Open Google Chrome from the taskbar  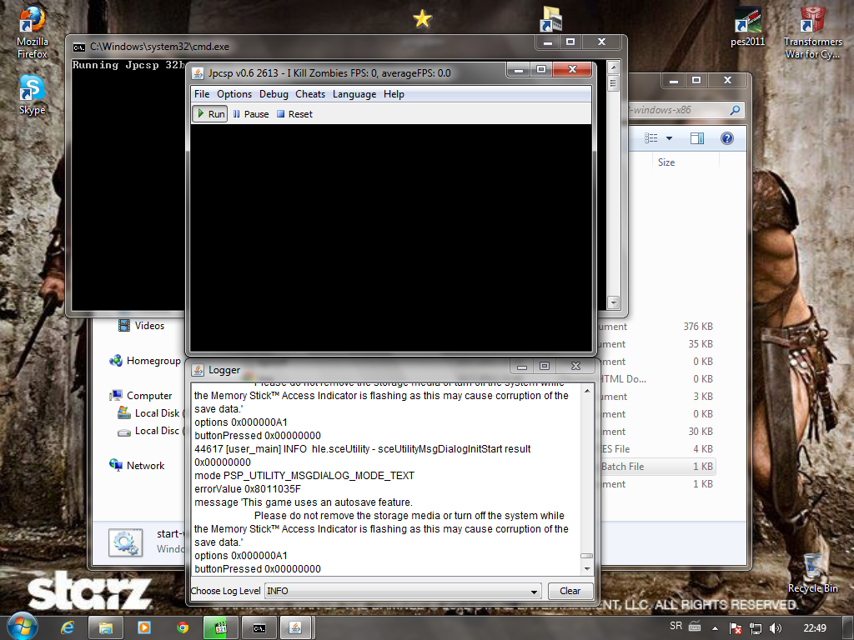(x=183, y=627)
